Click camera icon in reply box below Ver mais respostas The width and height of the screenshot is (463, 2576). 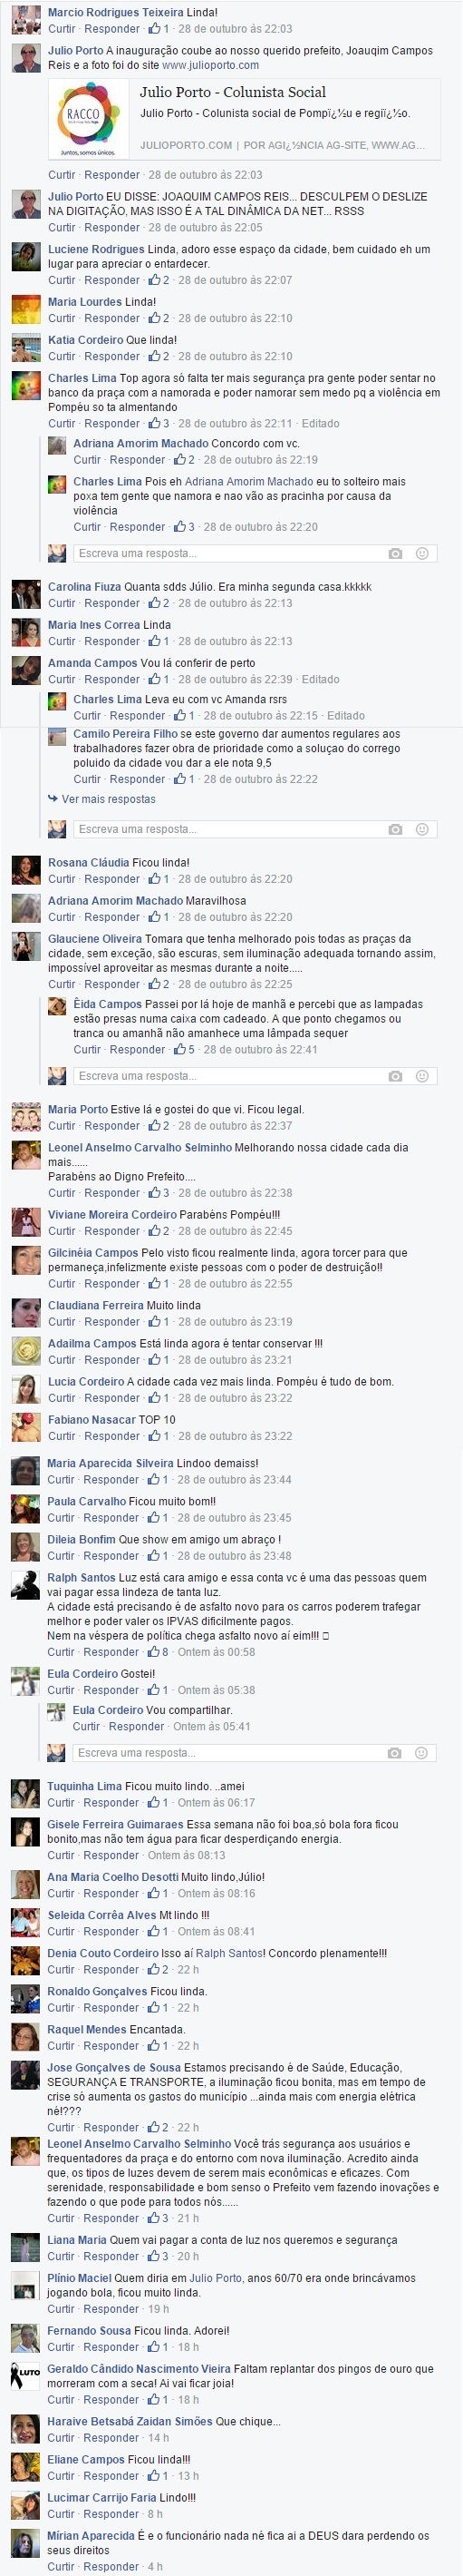(395, 829)
